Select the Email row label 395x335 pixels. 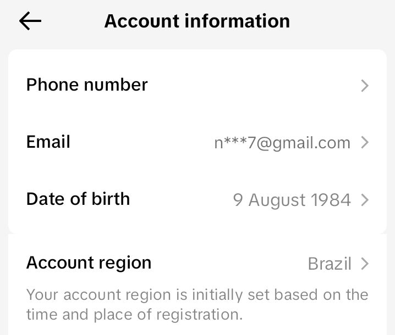(x=48, y=142)
